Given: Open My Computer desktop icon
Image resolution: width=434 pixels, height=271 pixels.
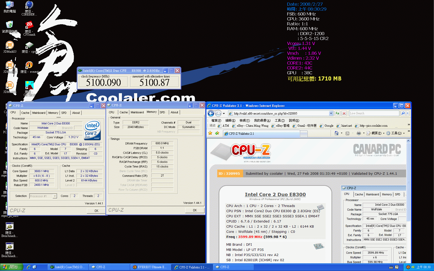Looking at the screenshot, I should tap(10, 7).
